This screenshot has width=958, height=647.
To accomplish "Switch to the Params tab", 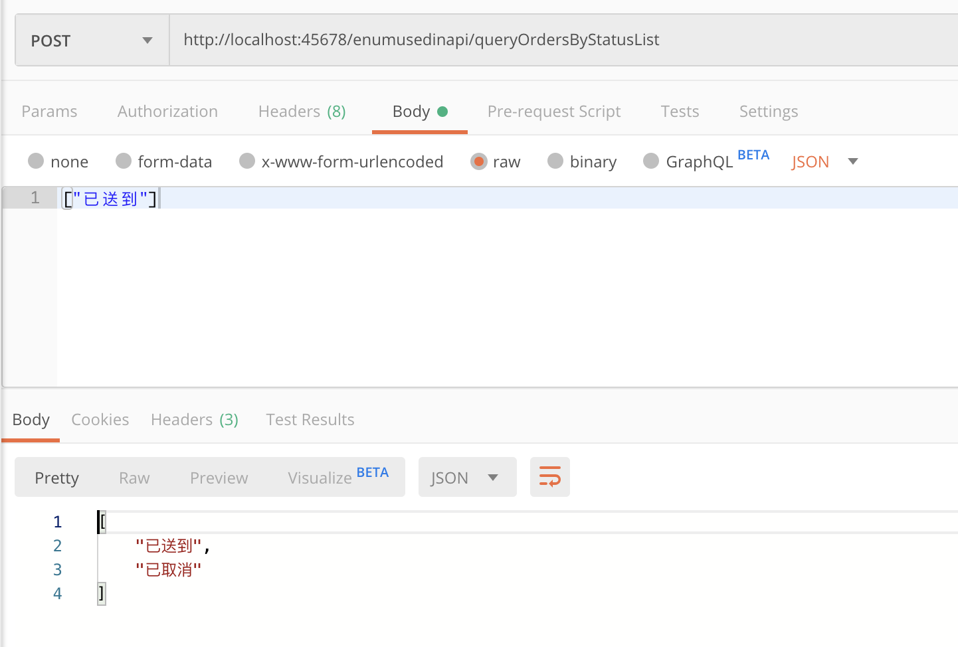I will click(x=49, y=112).
